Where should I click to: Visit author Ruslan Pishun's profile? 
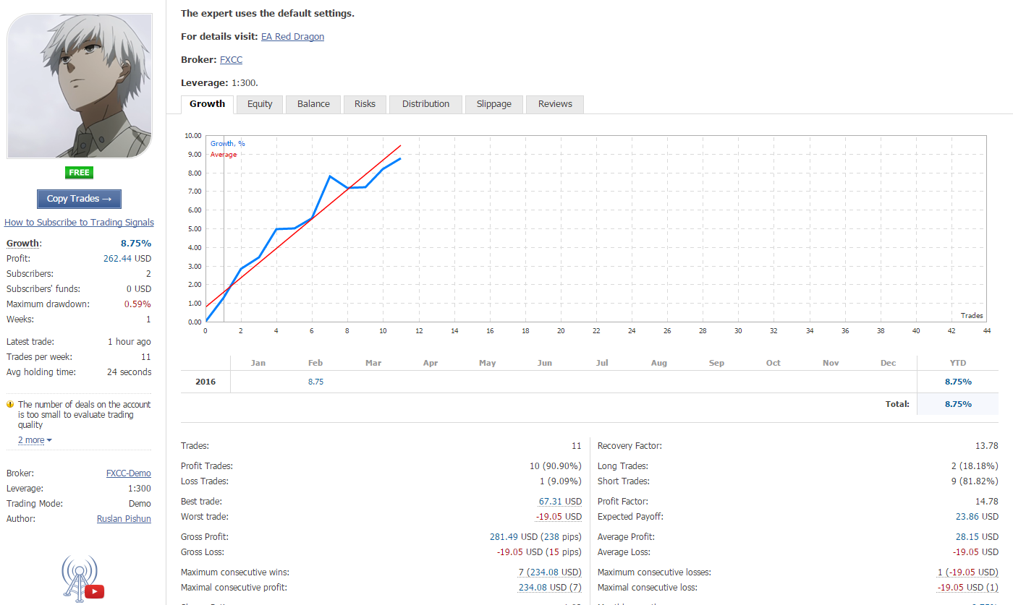(x=124, y=519)
